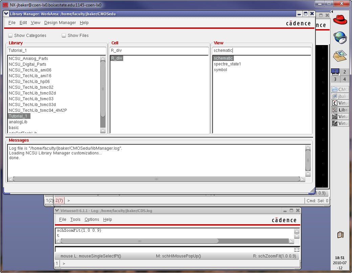Open the Tools menu in Virtuoso Log window
The image size is (352, 273).
(75, 219)
